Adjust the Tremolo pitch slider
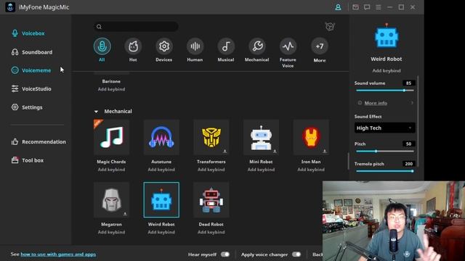This screenshot has width=465, height=261. pyautogui.click(x=384, y=171)
